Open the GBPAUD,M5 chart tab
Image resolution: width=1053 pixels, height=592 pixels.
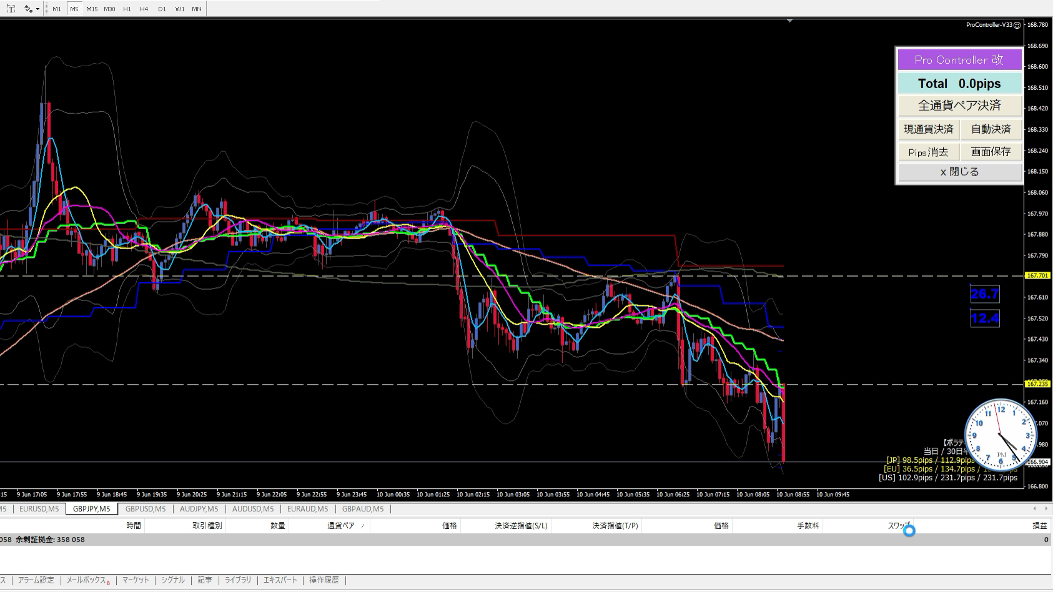point(363,509)
